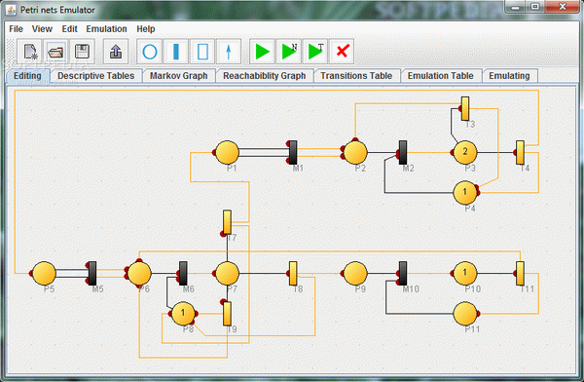Click the New document toolbar icon

tap(30, 52)
